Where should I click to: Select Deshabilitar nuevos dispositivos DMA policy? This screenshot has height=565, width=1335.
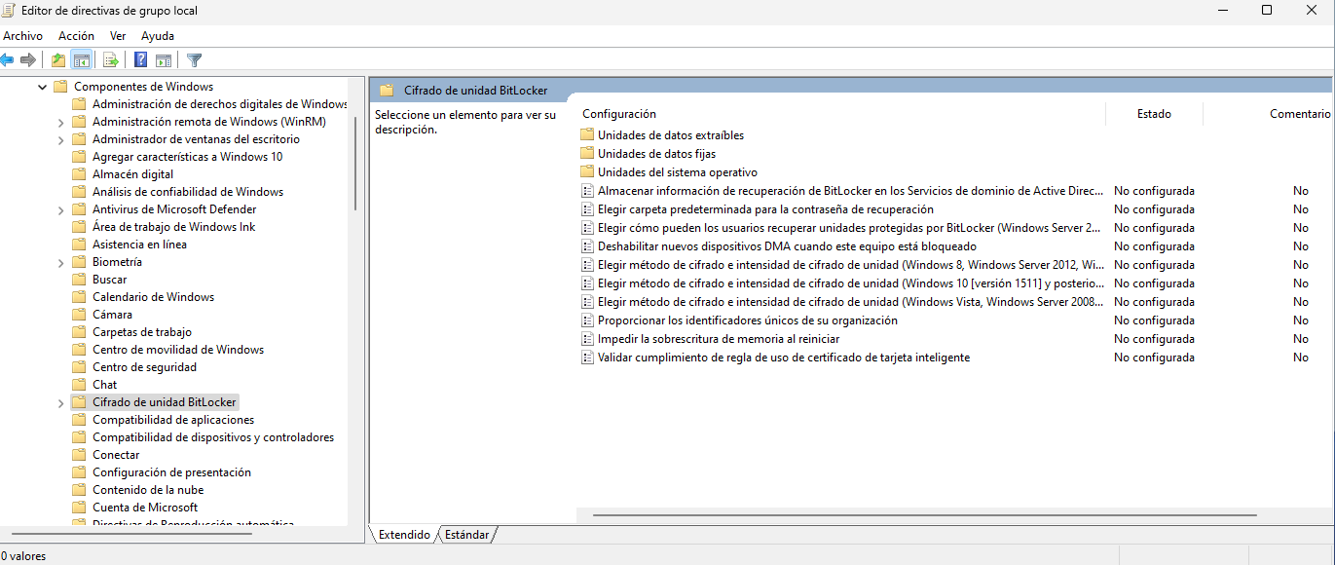(x=786, y=246)
